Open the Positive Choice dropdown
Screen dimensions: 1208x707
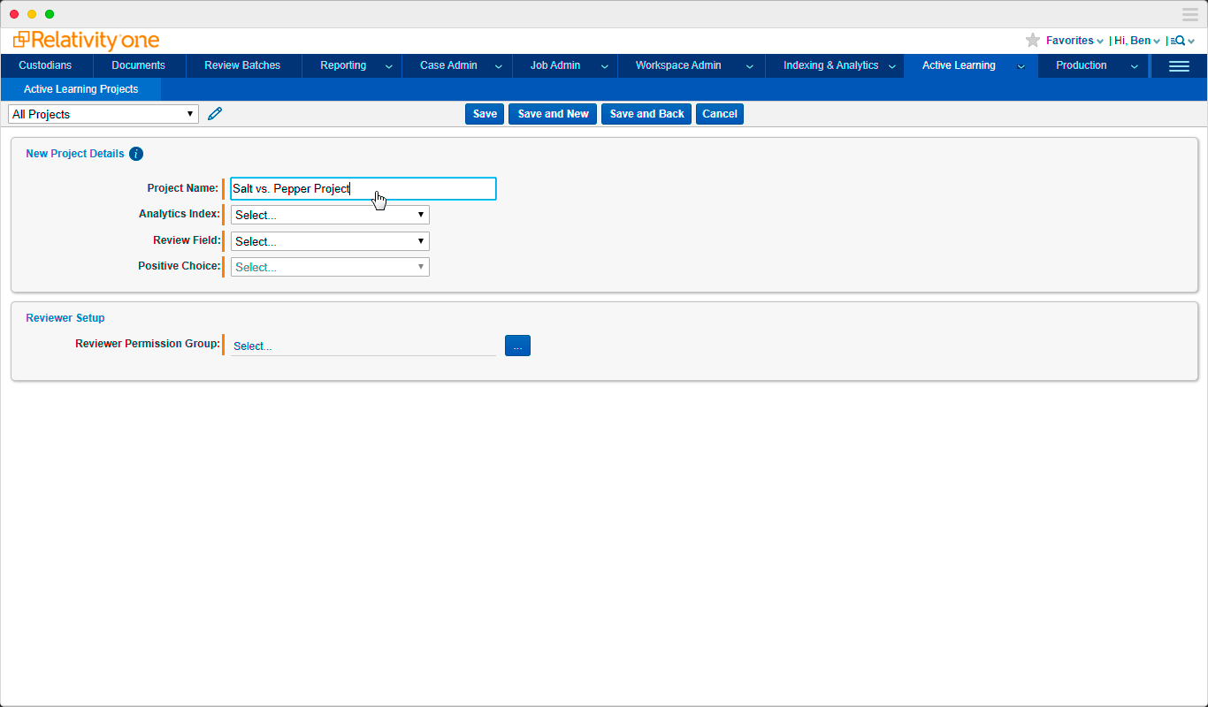(330, 267)
